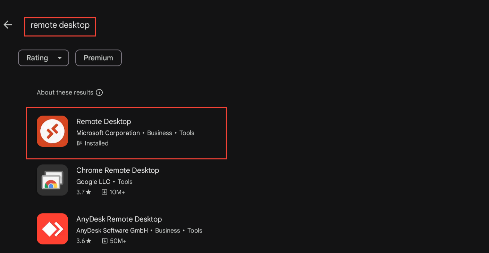Screen dimensions: 489x253
Task: Select the Google LLC developer label
Action: click(93, 182)
